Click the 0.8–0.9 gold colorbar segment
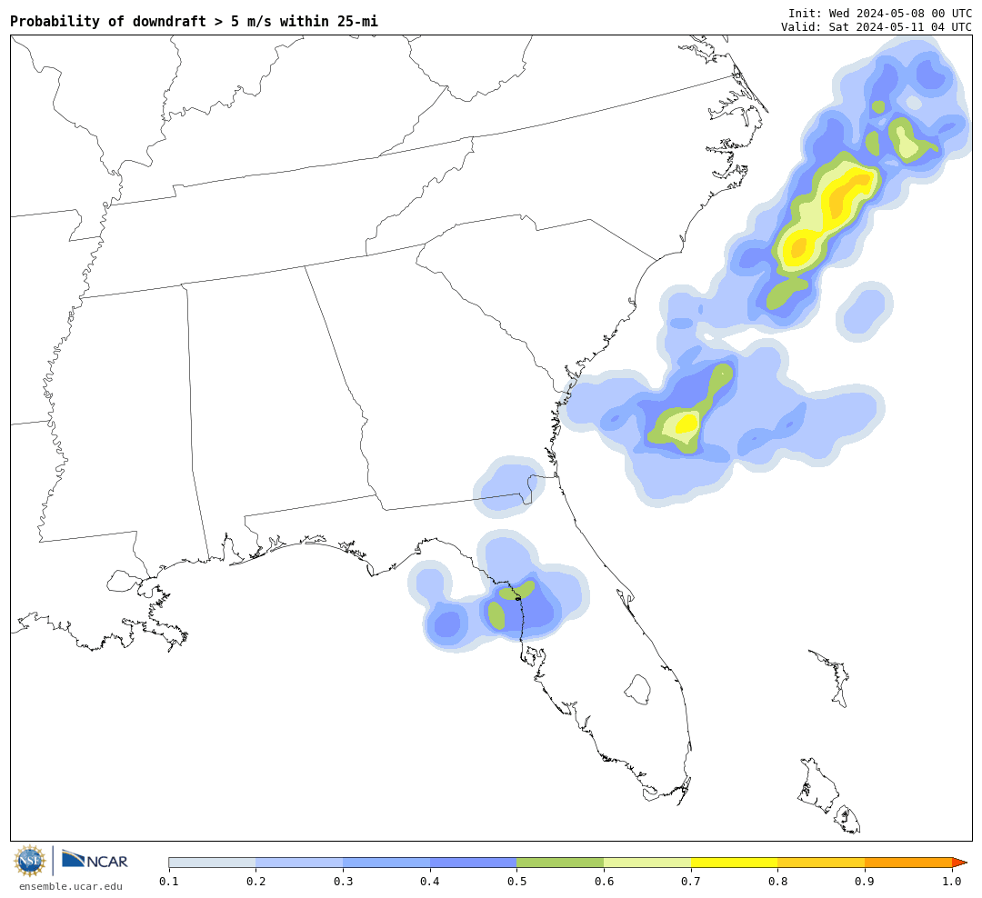 [822, 863]
